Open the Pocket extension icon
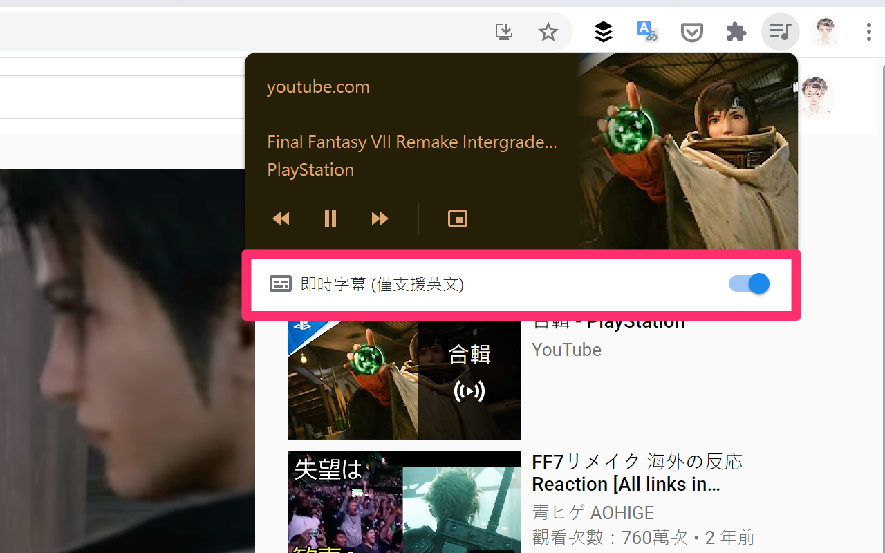This screenshot has height=553, width=885. click(x=692, y=32)
